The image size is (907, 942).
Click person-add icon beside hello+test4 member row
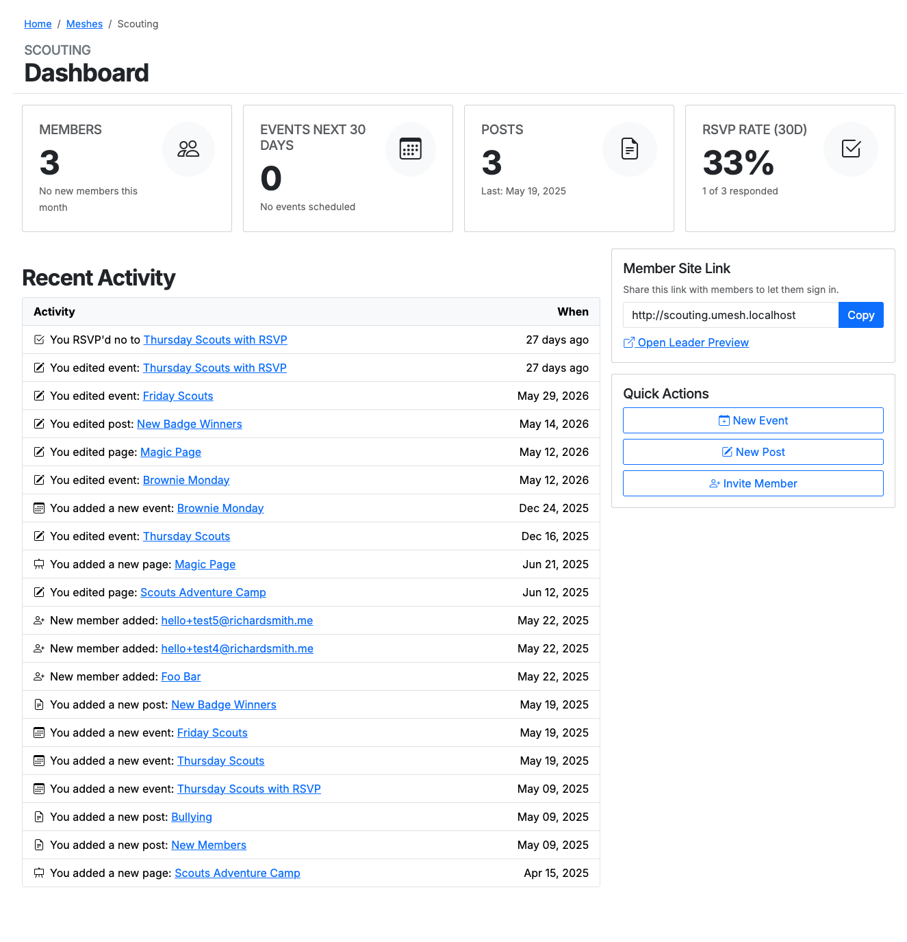click(x=39, y=648)
